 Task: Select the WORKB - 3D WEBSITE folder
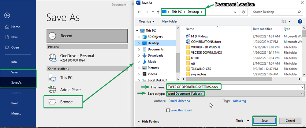coord(206,47)
